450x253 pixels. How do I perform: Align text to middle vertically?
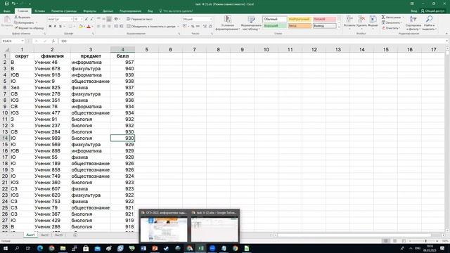103,19
